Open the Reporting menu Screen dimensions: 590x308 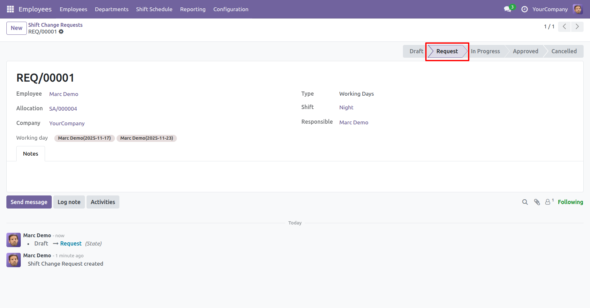193,9
